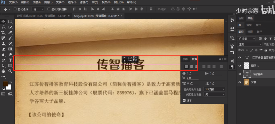Reset default foreground and background colors

[4, 89]
